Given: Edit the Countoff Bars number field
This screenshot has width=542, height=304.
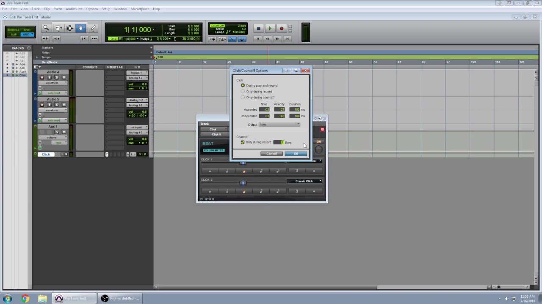Looking at the screenshot, I should (x=279, y=142).
